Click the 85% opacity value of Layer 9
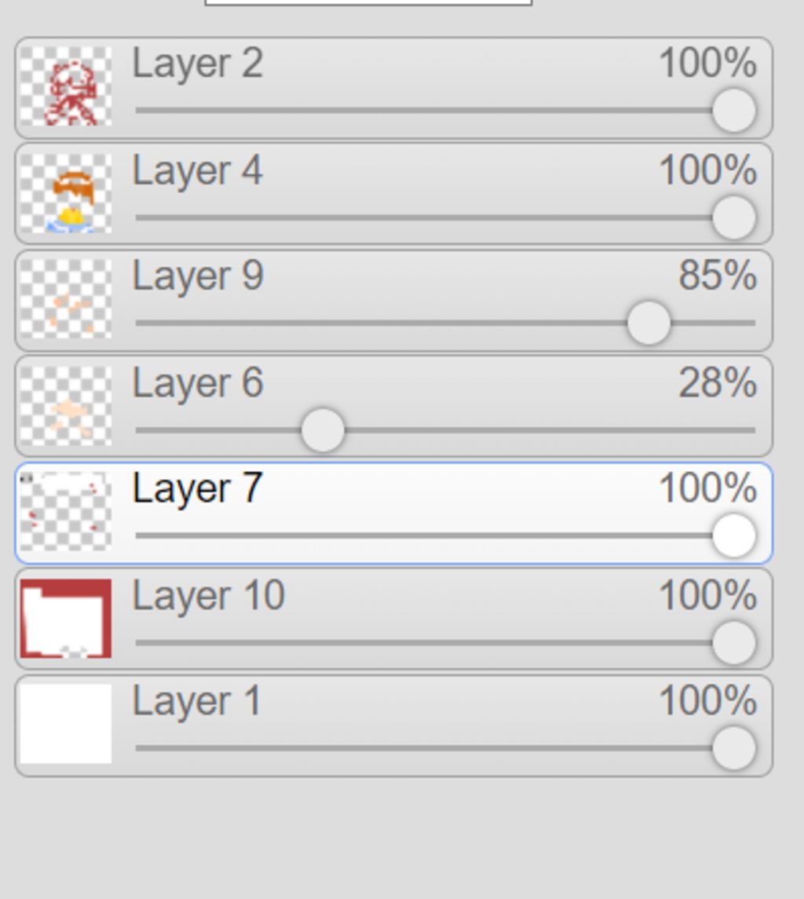This screenshot has width=804, height=899. [717, 276]
